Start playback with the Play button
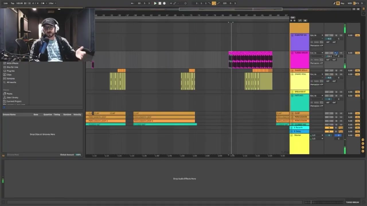This screenshot has width=367, height=206. coord(155,3)
